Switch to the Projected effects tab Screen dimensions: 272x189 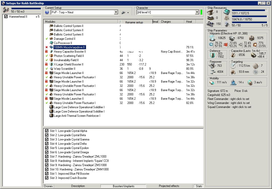coord(169,186)
